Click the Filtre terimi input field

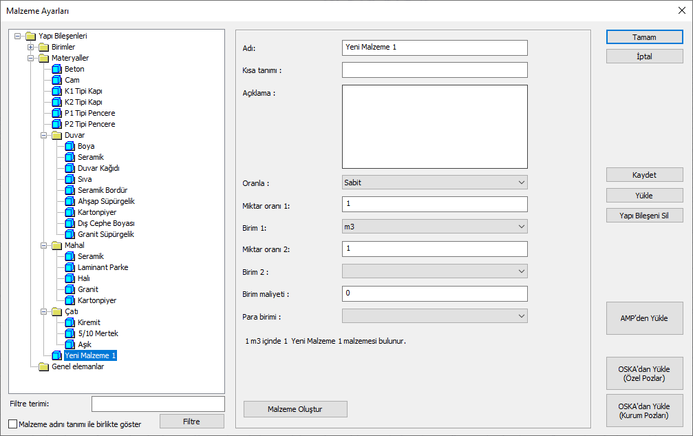coord(158,404)
